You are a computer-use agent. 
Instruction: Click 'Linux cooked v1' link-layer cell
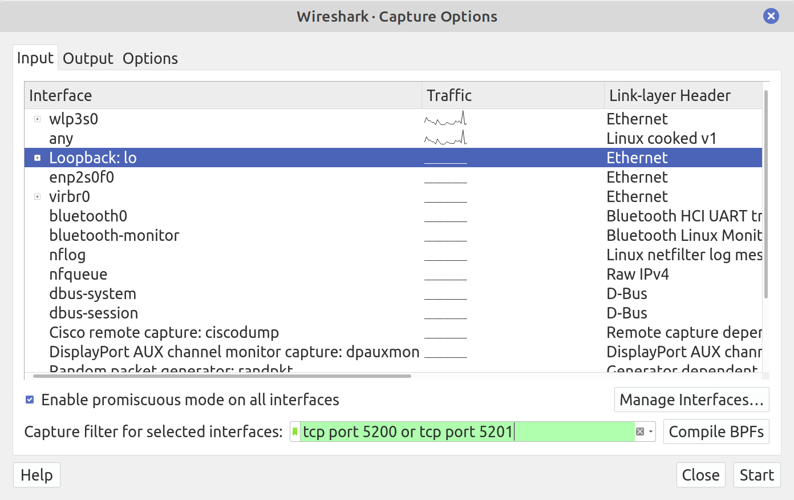661,139
